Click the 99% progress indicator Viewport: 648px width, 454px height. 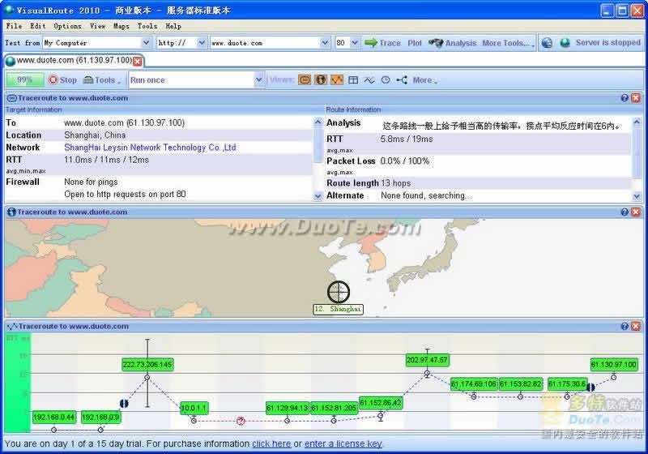tap(25, 79)
